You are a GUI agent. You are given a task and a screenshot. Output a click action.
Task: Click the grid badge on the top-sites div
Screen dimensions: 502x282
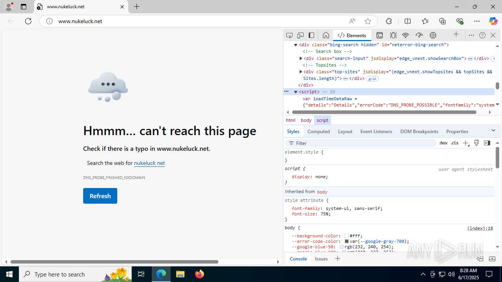(x=372, y=79)
